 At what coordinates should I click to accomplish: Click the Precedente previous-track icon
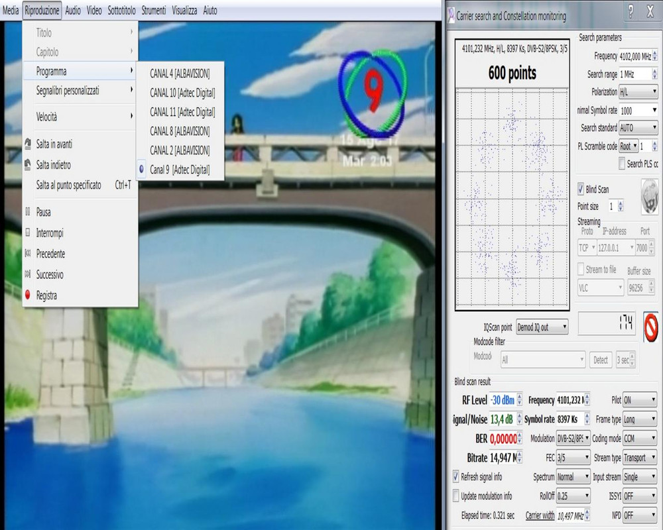(28, 254)
